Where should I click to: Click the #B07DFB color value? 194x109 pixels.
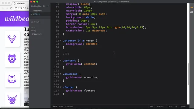pyautogui.click(x=91, y=44)
